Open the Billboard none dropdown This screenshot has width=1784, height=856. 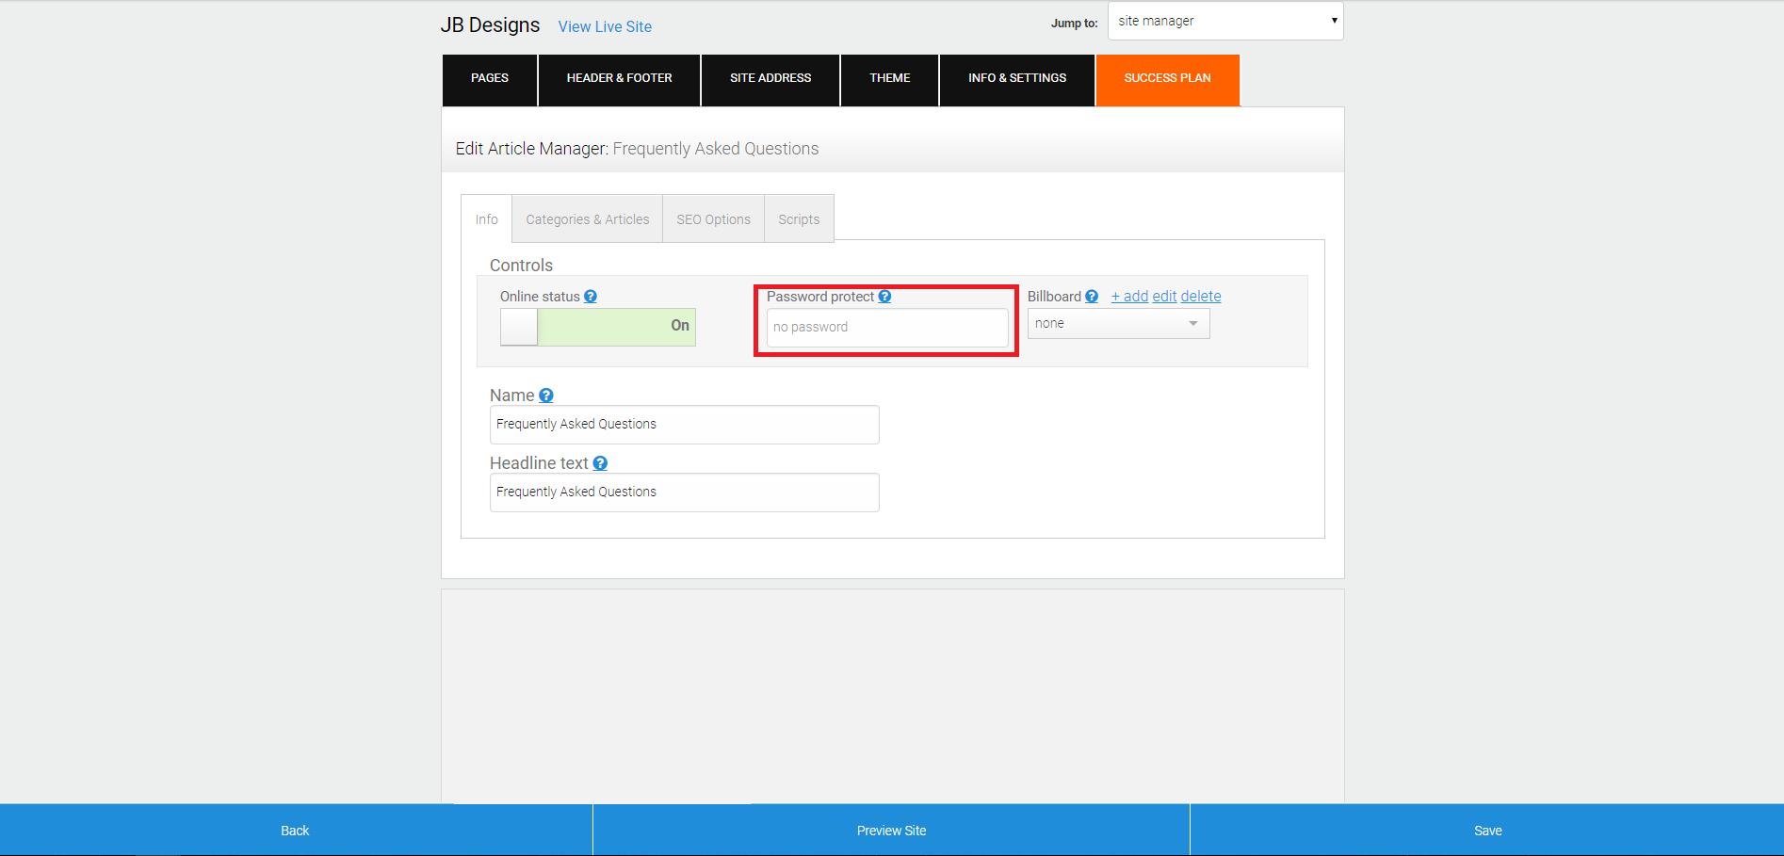(x=1118, y=324)
